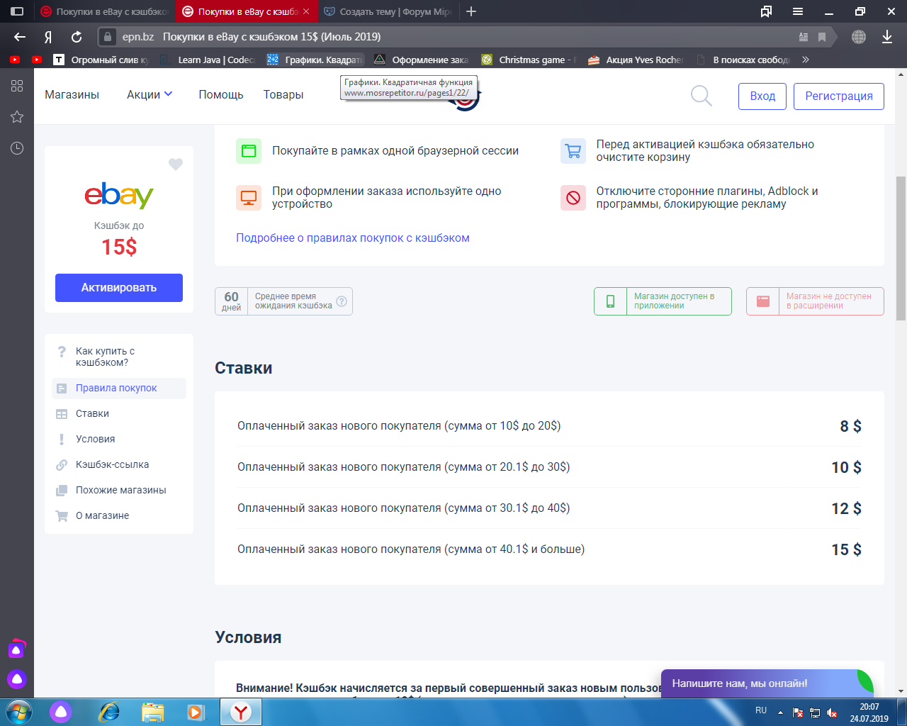Open network status in the system tray
Image resolution: width=907 pixels, height=726 pixels.
(x=815, y=713)
